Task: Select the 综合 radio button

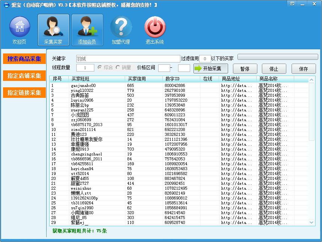Action: click(100, 67)
